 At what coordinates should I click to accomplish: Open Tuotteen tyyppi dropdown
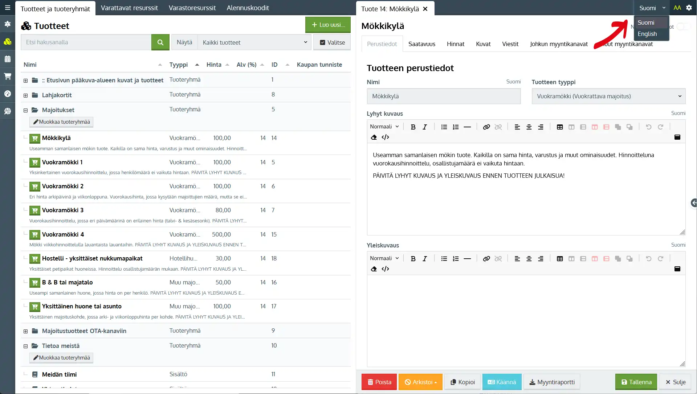tap(608, 96)
